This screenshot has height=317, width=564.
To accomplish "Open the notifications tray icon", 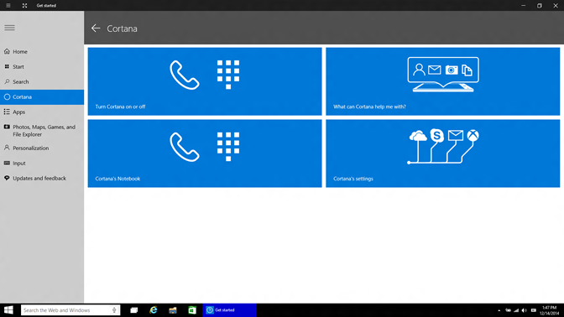I will [534, 310].
